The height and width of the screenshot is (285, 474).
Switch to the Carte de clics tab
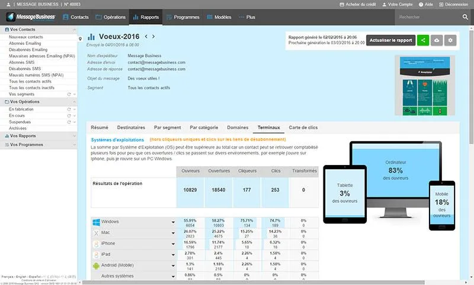(303, 128)
